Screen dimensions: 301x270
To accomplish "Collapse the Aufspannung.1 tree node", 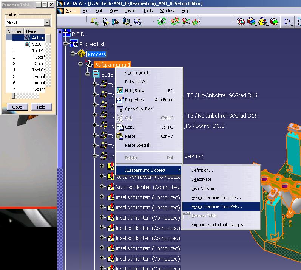I will tap(80, 64).
